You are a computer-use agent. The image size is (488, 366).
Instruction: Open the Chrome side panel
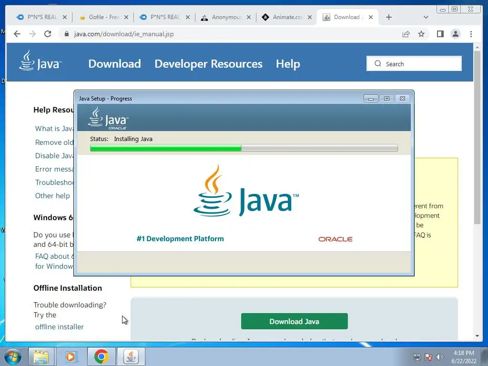[x=440, y=34]
